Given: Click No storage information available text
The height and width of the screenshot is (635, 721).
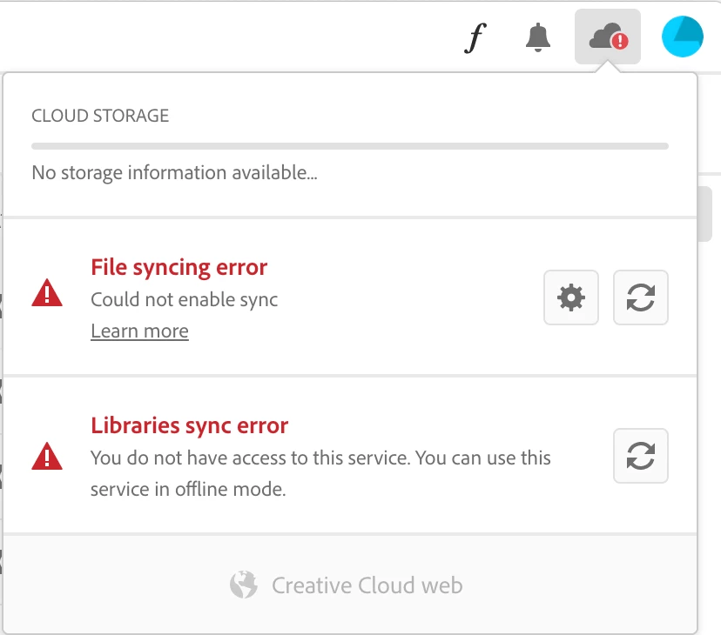Looking at the screenshot, I should pyautogui.click(x=174, y=173).
